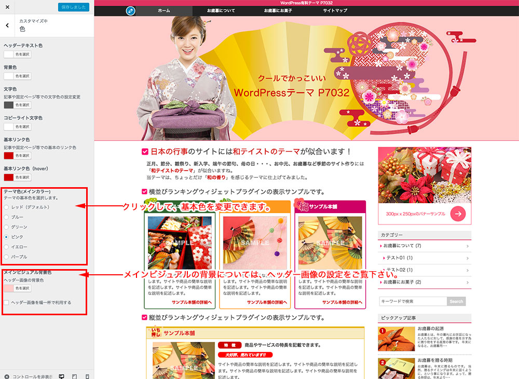Switch to tablet preview icon
The height and width of the screenshot is (379, 519).
pyautogui.click(x=74, y=376)
